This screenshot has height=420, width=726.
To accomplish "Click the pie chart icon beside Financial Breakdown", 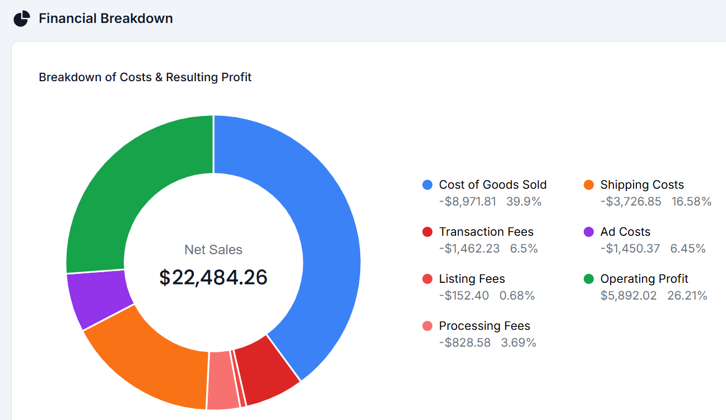I will click(21, 18).
